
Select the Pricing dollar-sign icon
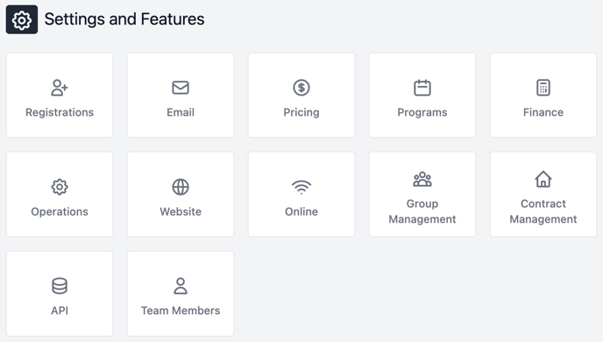(301, 88)
